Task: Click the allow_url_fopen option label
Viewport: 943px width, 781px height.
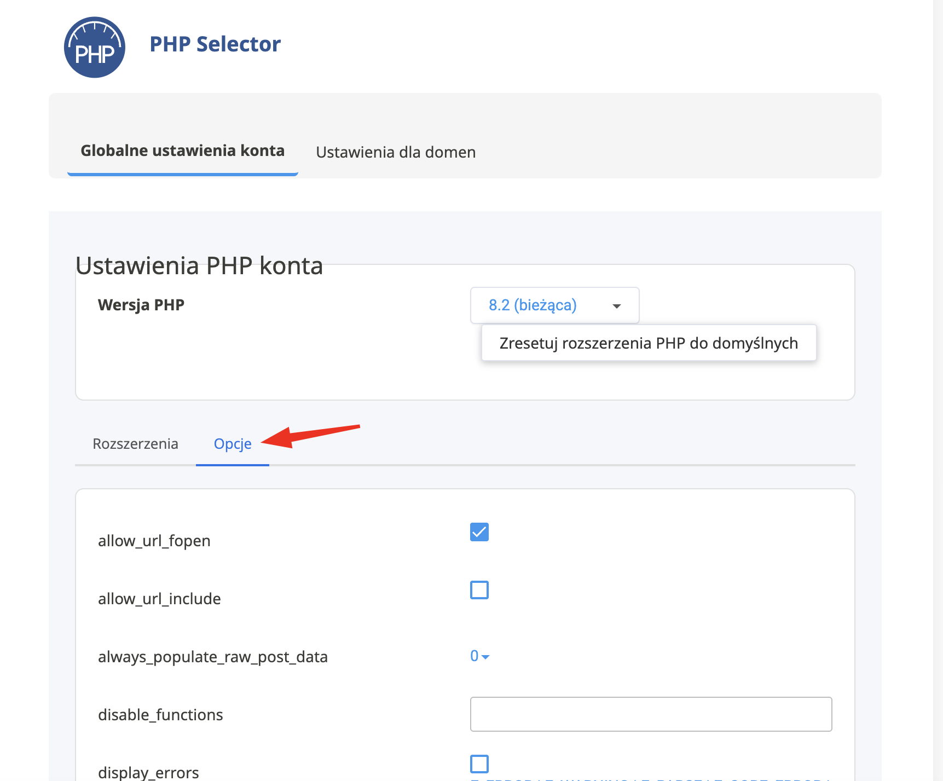Action: tap(154, 541)
